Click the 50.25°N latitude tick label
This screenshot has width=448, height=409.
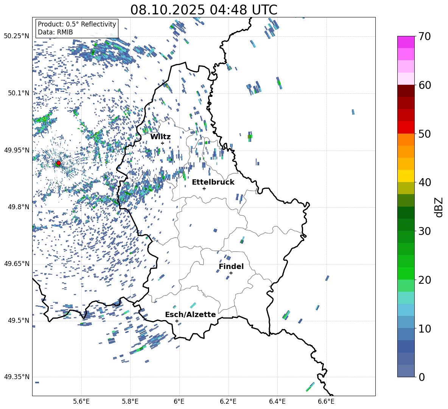(17, 36)
